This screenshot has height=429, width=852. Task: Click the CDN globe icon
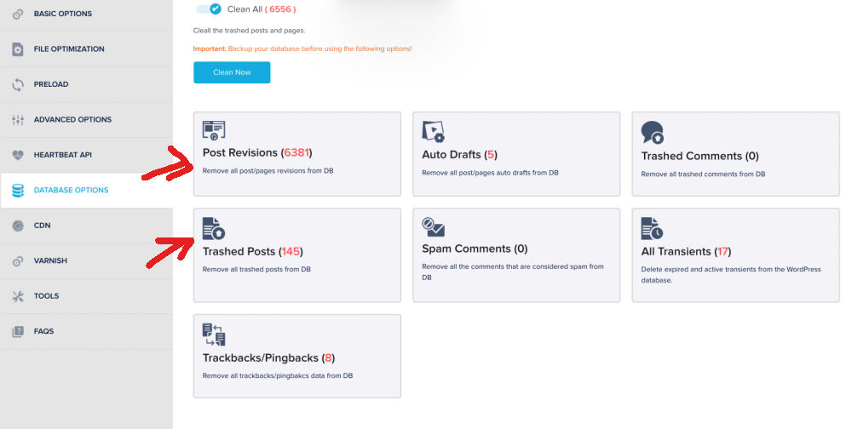point(18,226)
